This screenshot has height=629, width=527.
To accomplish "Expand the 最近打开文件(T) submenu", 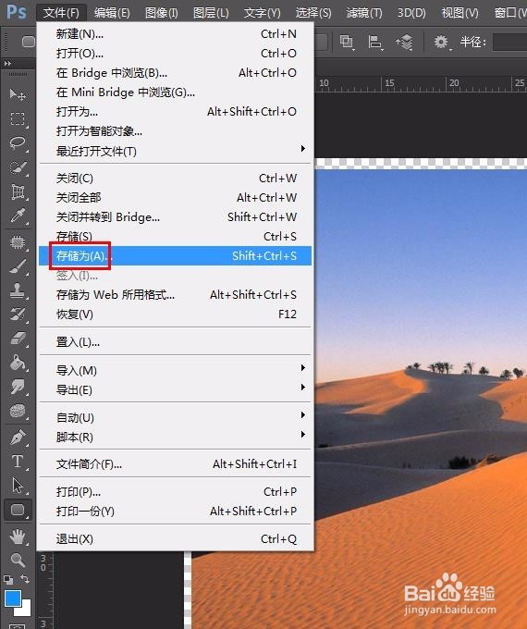I will click(x=303, y=149).
